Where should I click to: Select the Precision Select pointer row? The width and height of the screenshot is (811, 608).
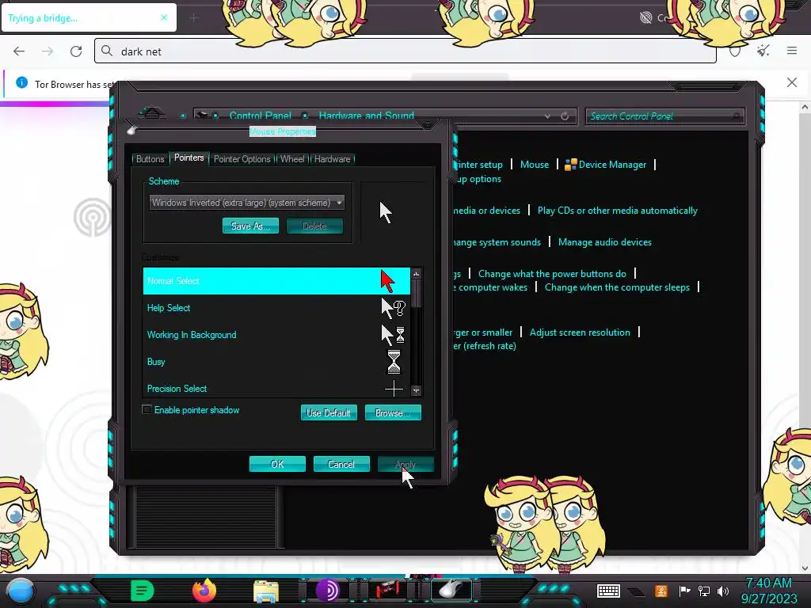coord(276,388)
